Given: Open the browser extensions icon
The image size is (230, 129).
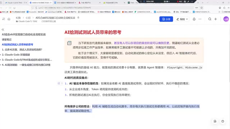Looking at the screenshot, I should [224, 8].
